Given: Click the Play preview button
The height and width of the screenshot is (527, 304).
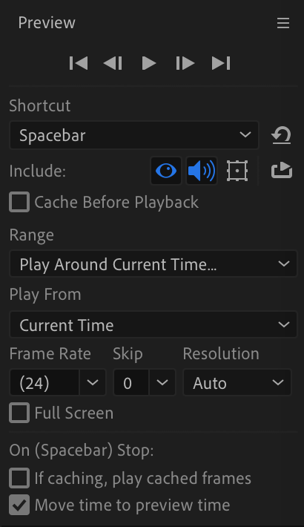Looking at the screenshot, I should [x=149, y=63].
